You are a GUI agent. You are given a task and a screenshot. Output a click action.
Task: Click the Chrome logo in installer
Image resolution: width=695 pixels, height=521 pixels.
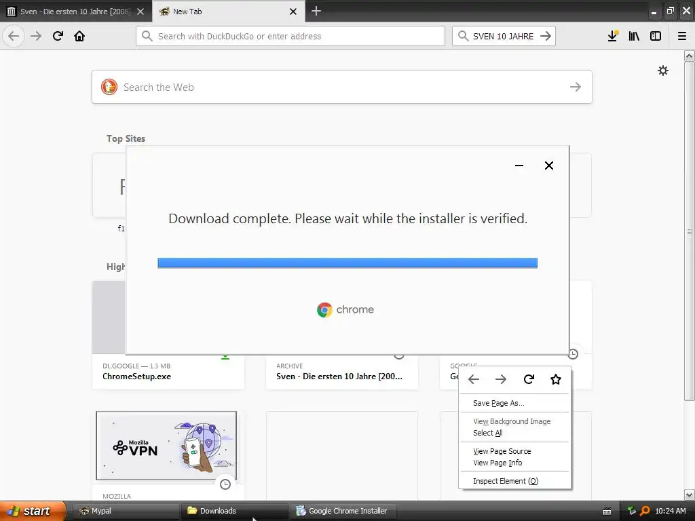pos(324,309)
